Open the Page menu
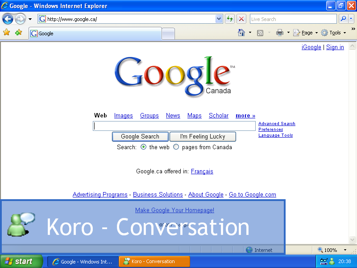This screenshot has height=268, width=357. (x=305, y=33)
